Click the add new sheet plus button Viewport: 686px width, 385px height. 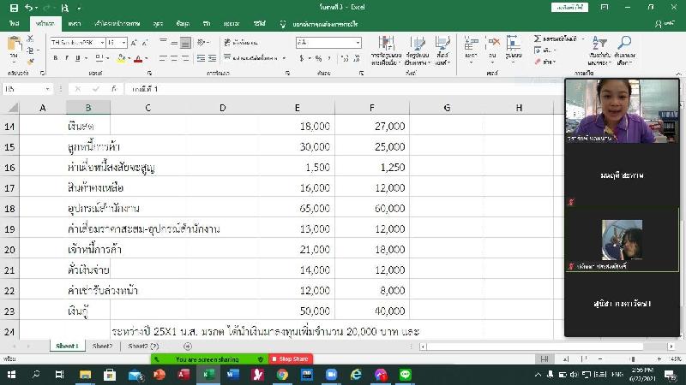[187, 346]
